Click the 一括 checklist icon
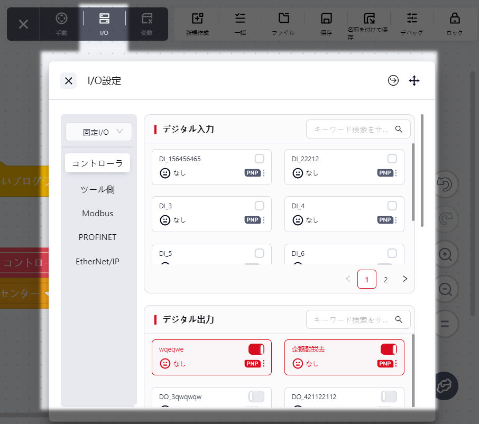This screenshot has height=424, width=479. 240,19
